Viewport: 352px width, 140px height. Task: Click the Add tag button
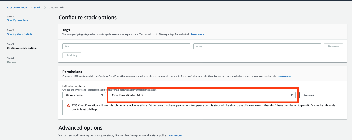pyautogui.click(x=72, y=55)
